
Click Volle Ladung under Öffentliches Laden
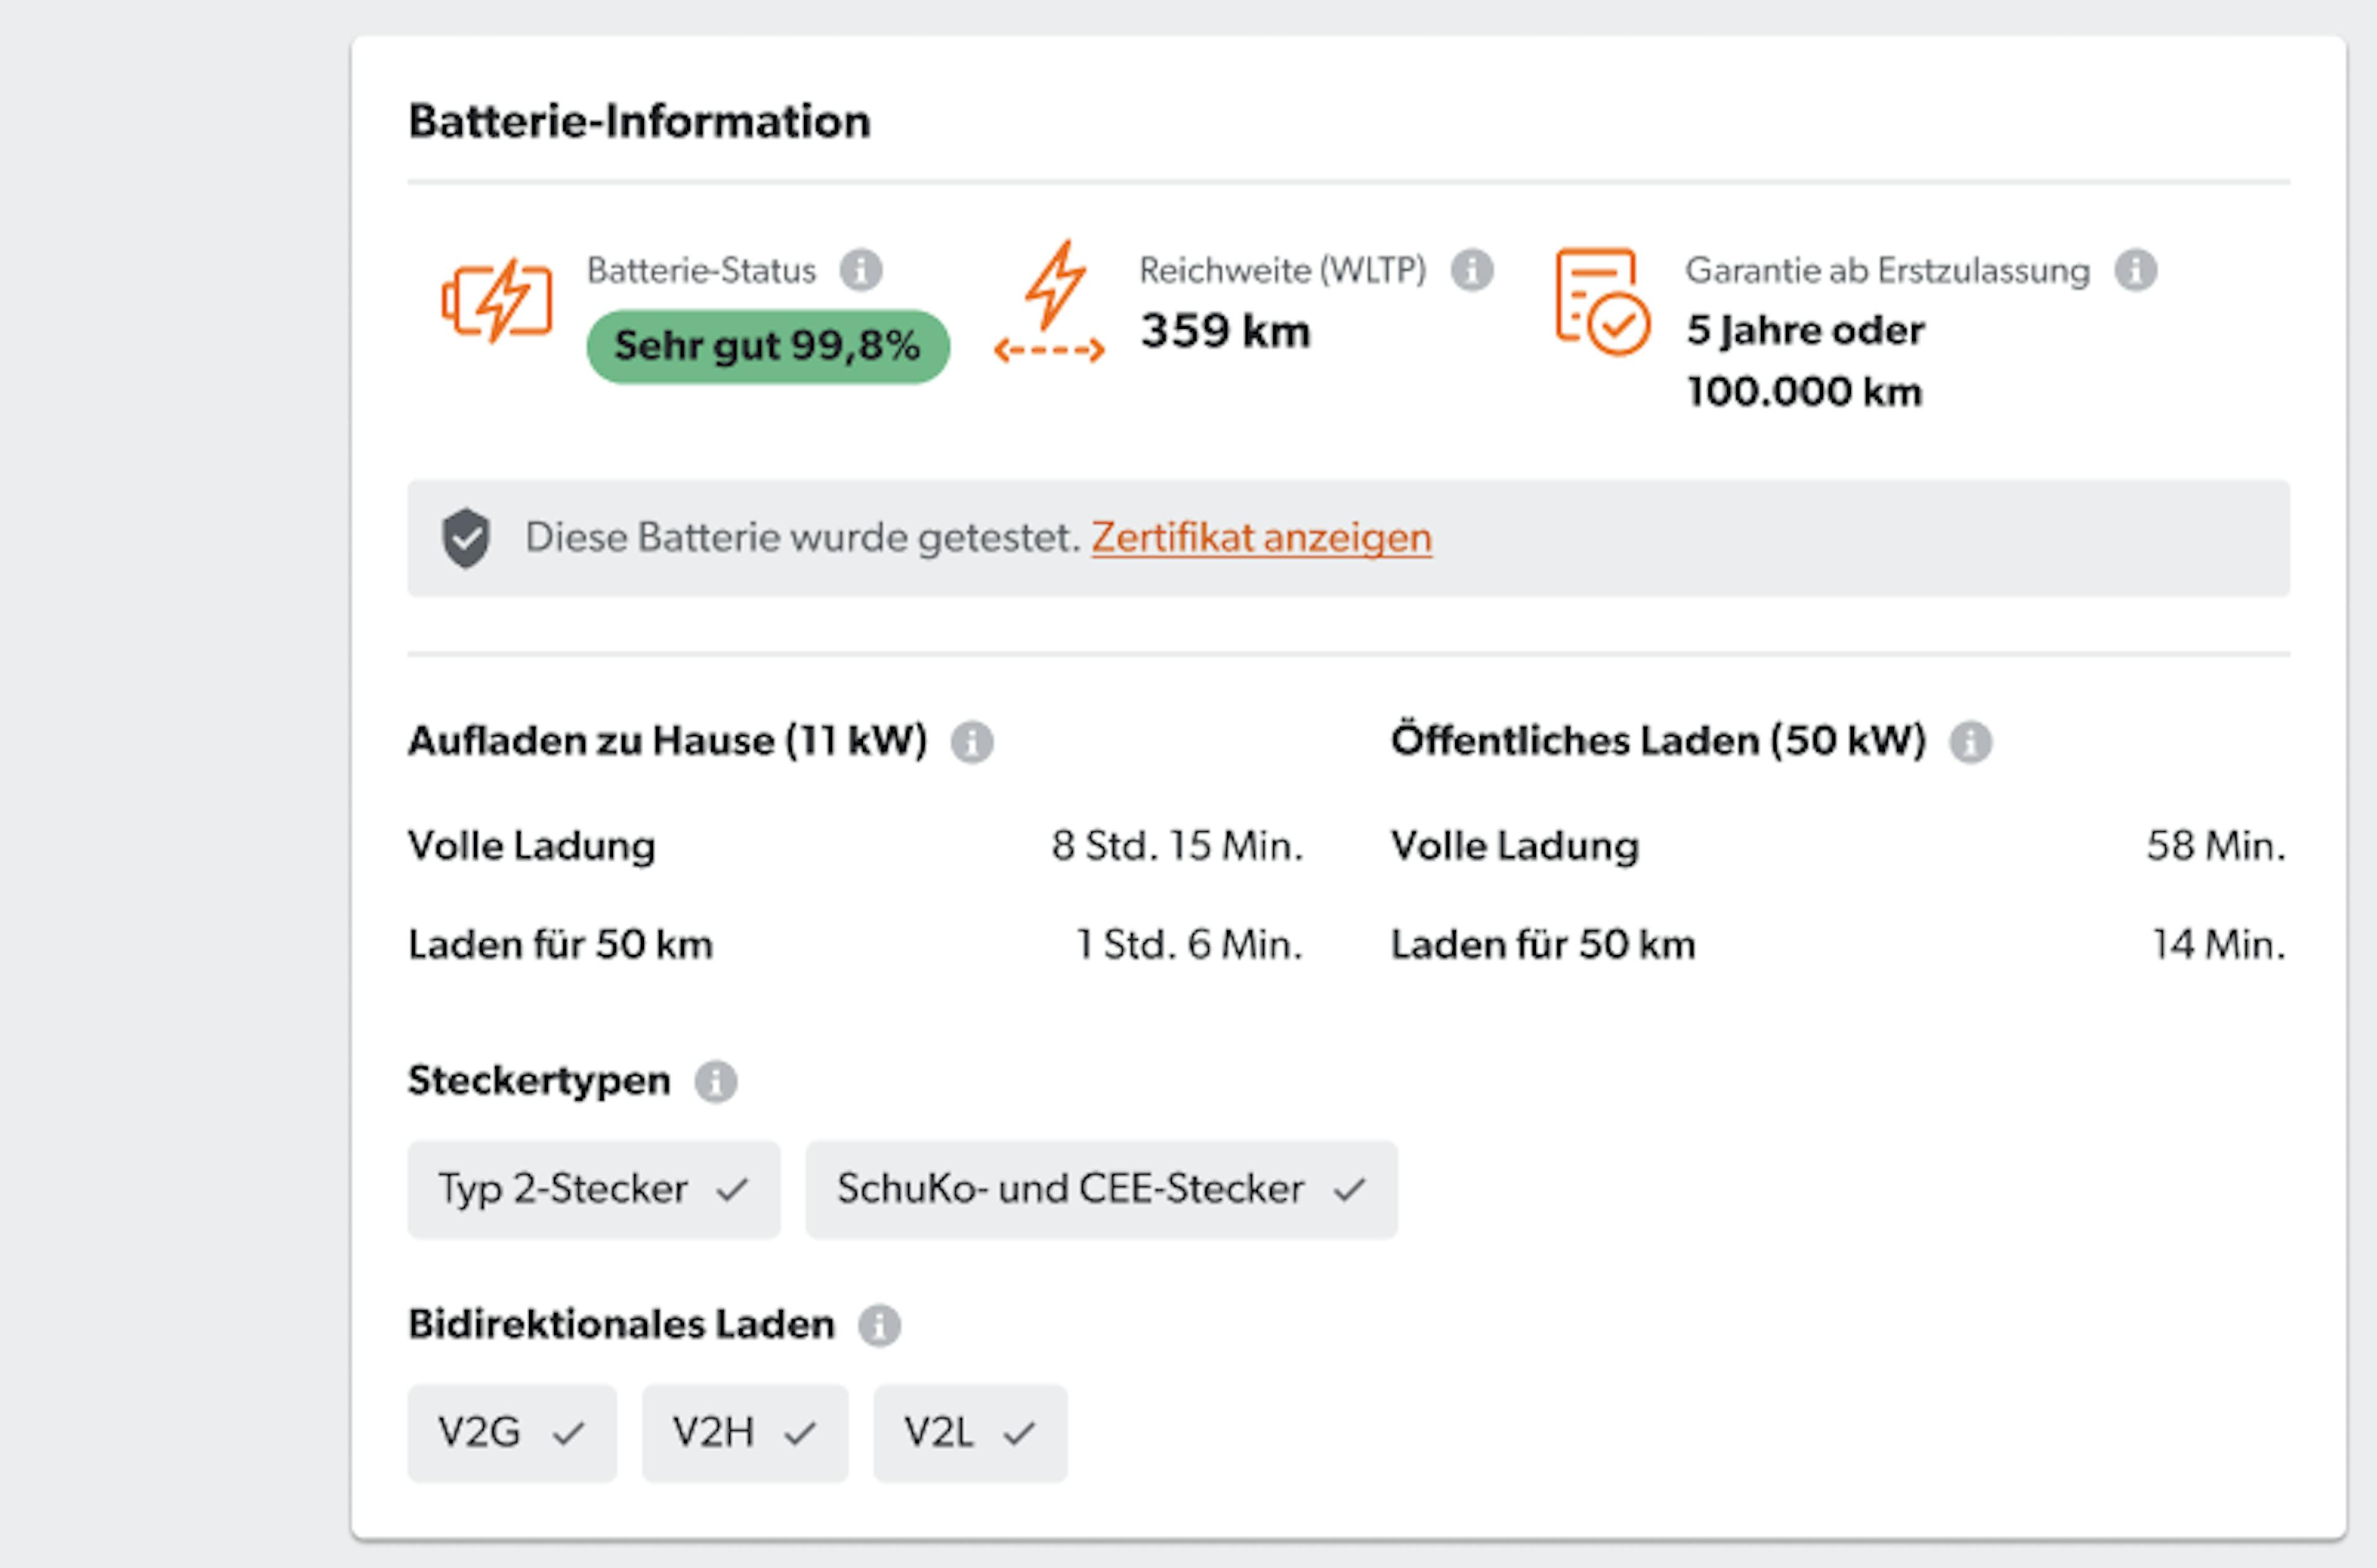1515,846
